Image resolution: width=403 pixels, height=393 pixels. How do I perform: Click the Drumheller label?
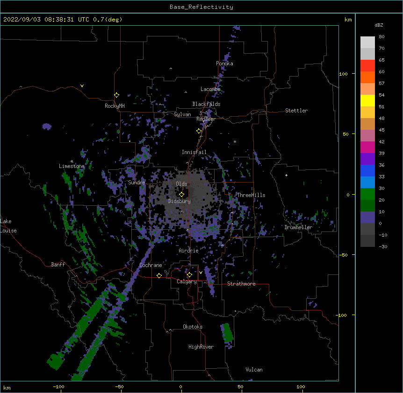pos(298,227)
